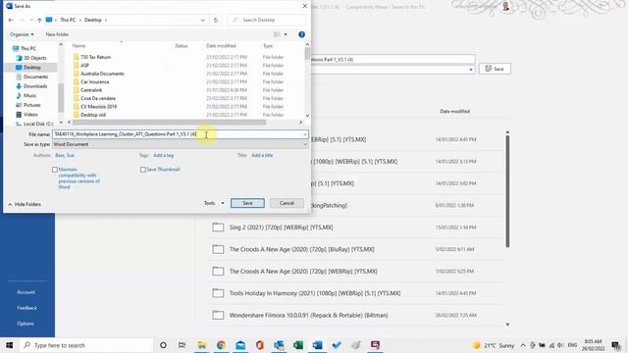Click the Save button in Word backstage
The width and height of the screenshot is (628, 353).
(x=495, y=69)
